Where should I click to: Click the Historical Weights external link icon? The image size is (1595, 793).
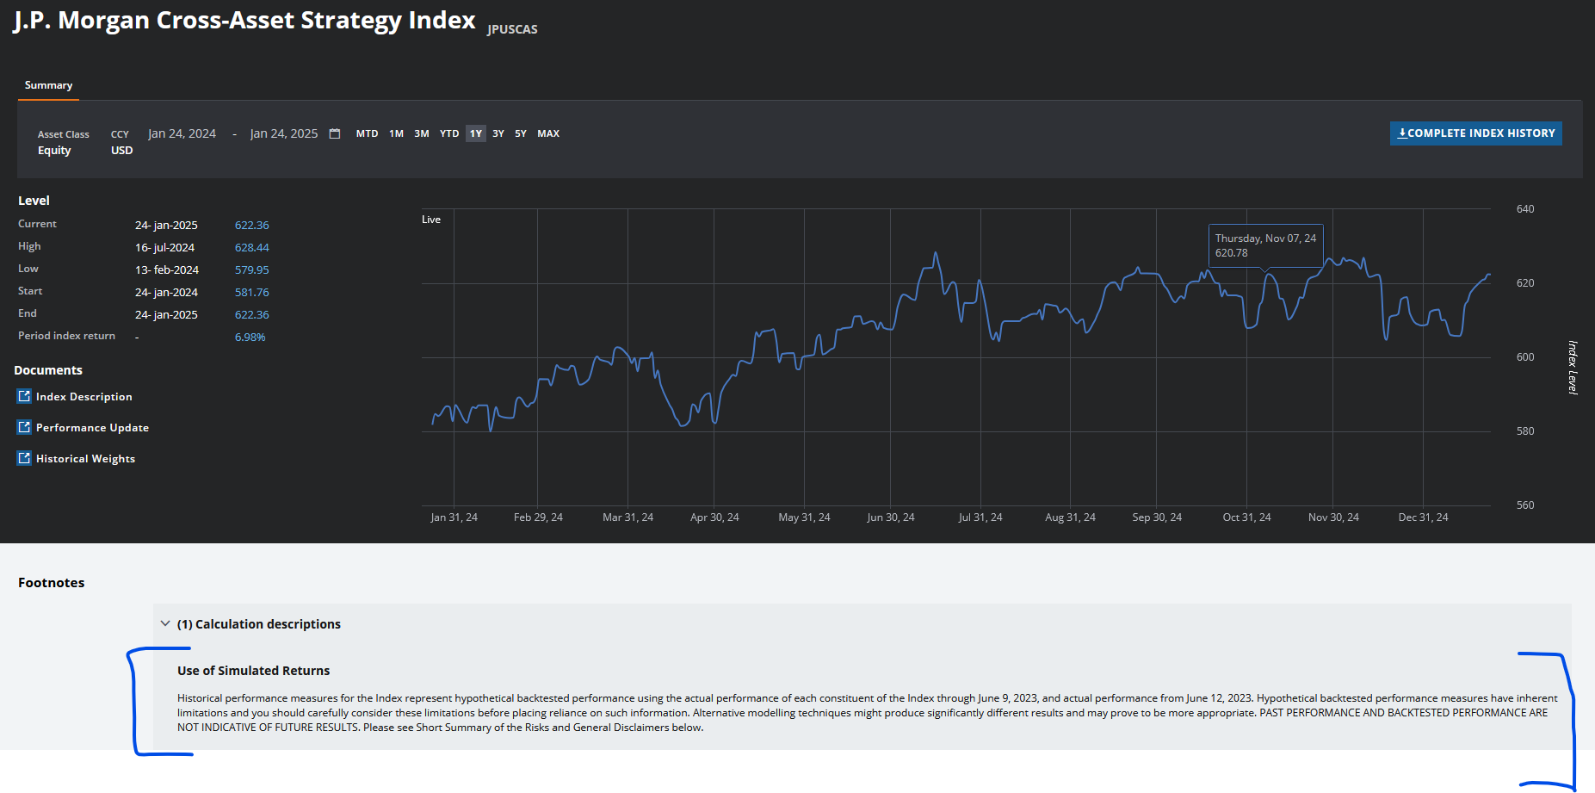[24, 458]
